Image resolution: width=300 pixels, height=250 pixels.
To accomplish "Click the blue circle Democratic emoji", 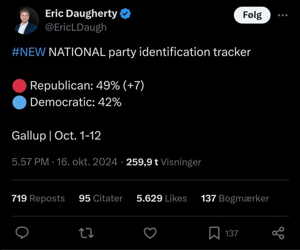I will 19,103.
